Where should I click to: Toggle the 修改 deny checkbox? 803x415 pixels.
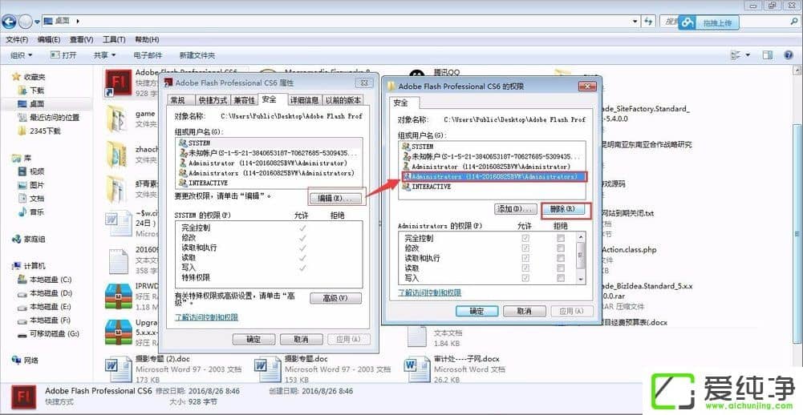(x=561, y=248)
